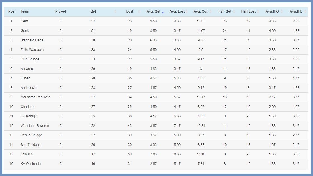Click Eupen's Avg.H.L value 4.17
This screenshot has width=313, height=176.
296,78
